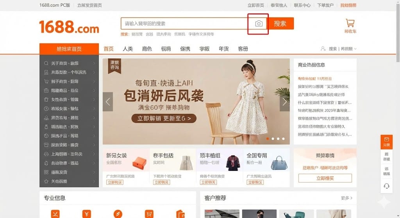
Task: Expand the chevron on the 女性 sidebar row
Action: coord(94,99)
